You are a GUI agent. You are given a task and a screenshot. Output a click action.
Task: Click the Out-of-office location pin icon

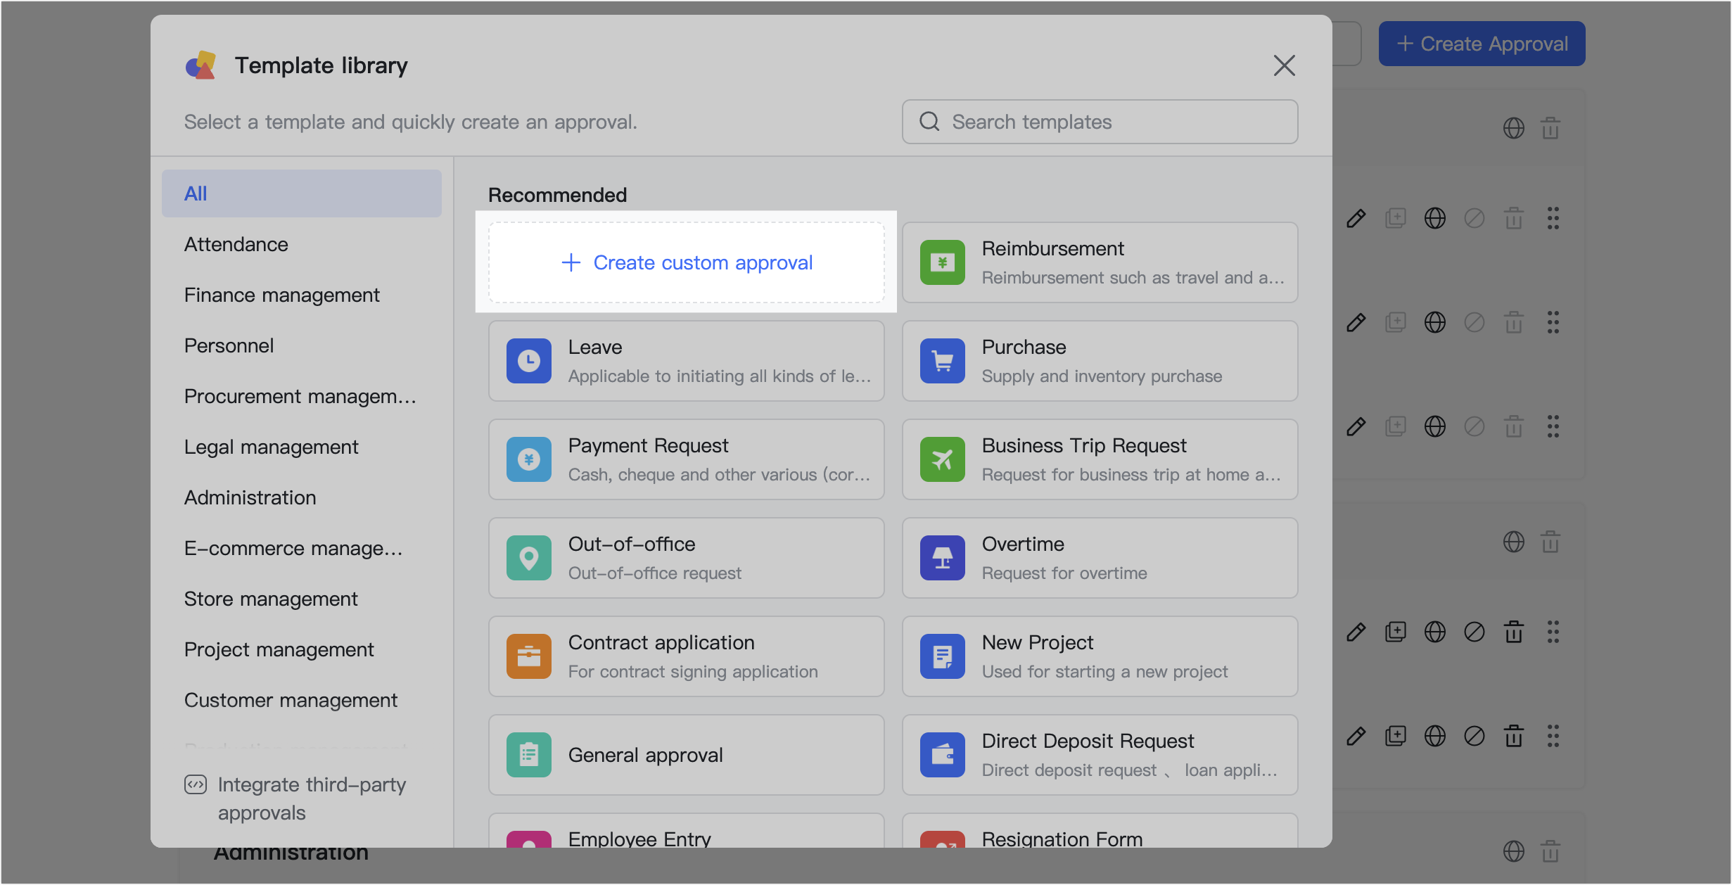pos(528,558)
